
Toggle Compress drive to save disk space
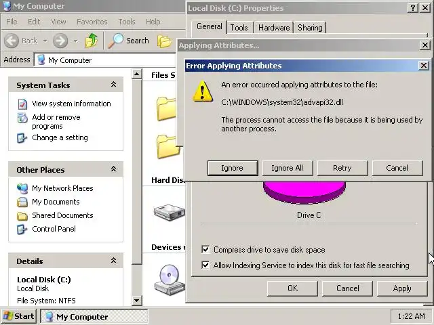pos(205,250)
